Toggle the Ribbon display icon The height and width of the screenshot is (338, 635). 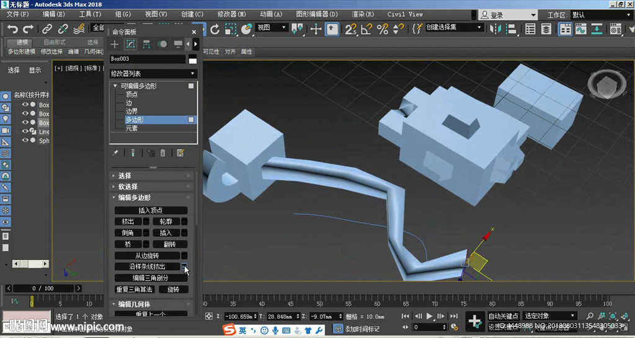coord(565,29)
